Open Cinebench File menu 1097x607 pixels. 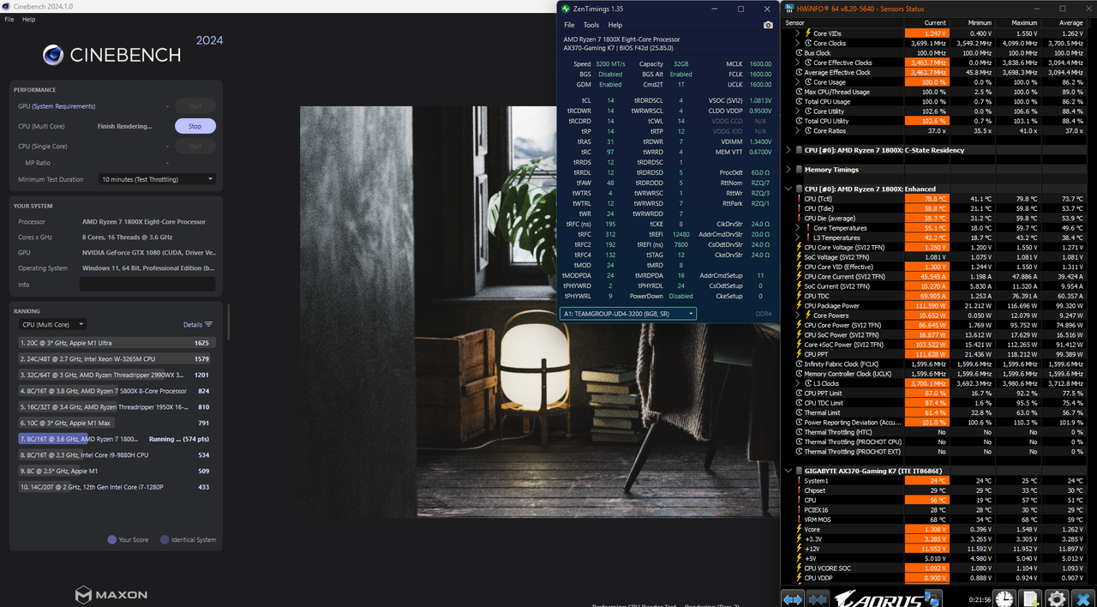pyautogui.click(x=9, y=19)
